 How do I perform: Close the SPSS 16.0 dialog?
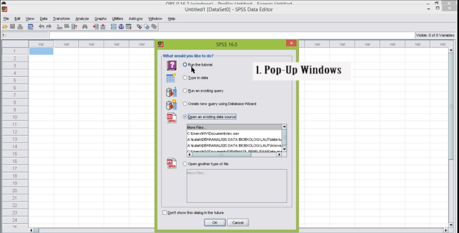(x=291, y=43)
